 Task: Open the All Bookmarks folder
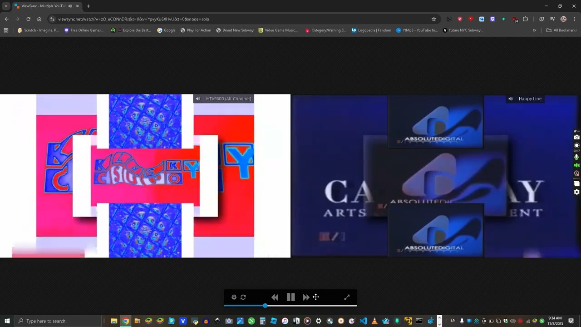coord(561,30)
